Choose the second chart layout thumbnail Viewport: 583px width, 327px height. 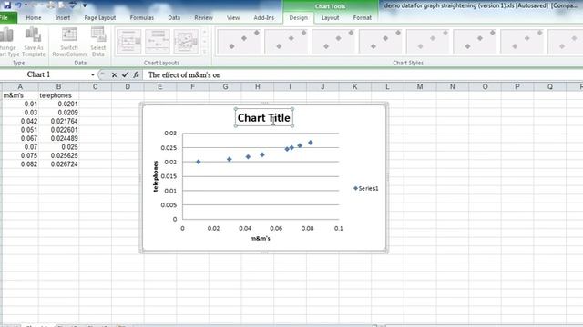point(158,42)
